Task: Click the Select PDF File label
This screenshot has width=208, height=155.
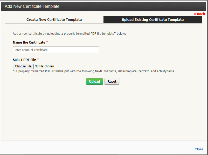Action: [24, 60]
